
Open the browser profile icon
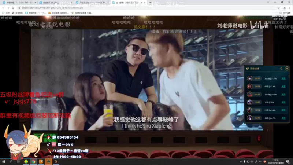pyautogui.click(x=285, y=8)
